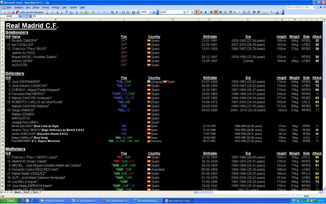Open the Infoga menu
Screen dimensions: 326x204
(36, 8)
